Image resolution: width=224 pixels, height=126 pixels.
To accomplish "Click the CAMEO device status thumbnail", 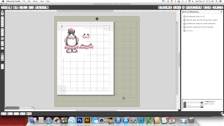I will pyautogui.click(x=193, y=105).
